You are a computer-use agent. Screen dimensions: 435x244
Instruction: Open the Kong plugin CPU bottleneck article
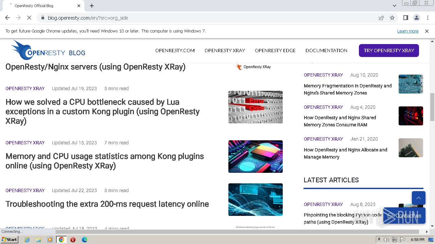103,111
